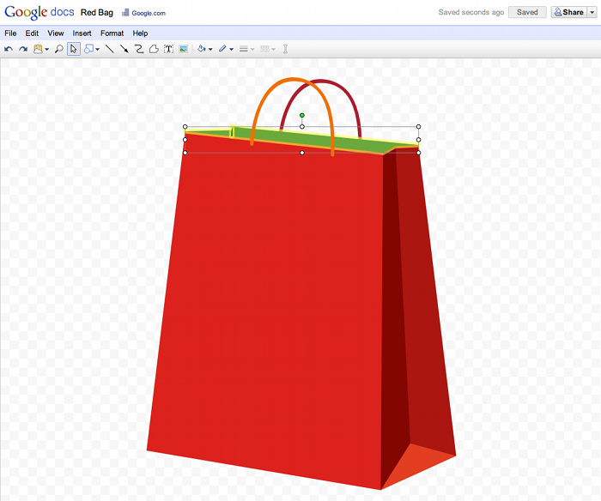The height and width of the screenshot is (501, 601).
Task: Select the Polyline tool
Action: coord(154,49)
